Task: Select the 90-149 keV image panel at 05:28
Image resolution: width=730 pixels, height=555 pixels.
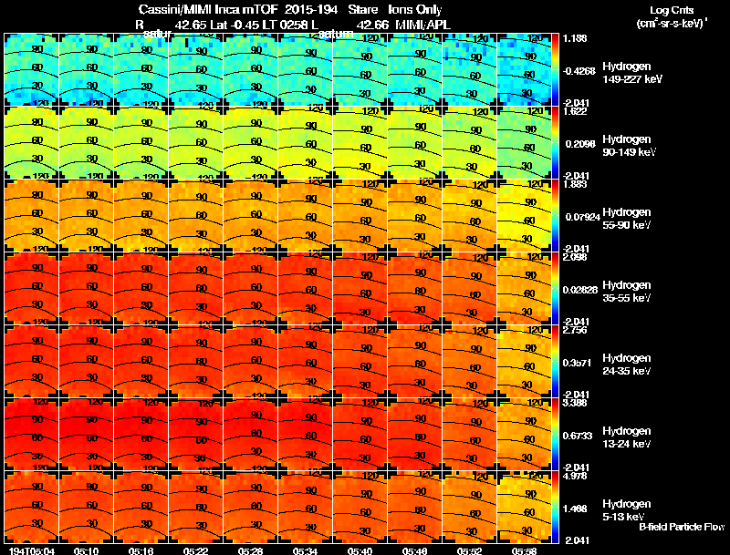Action: [250, 143]
